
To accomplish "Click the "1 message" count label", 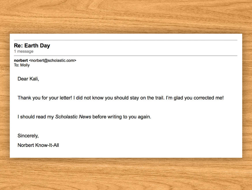I will [24, 52].
